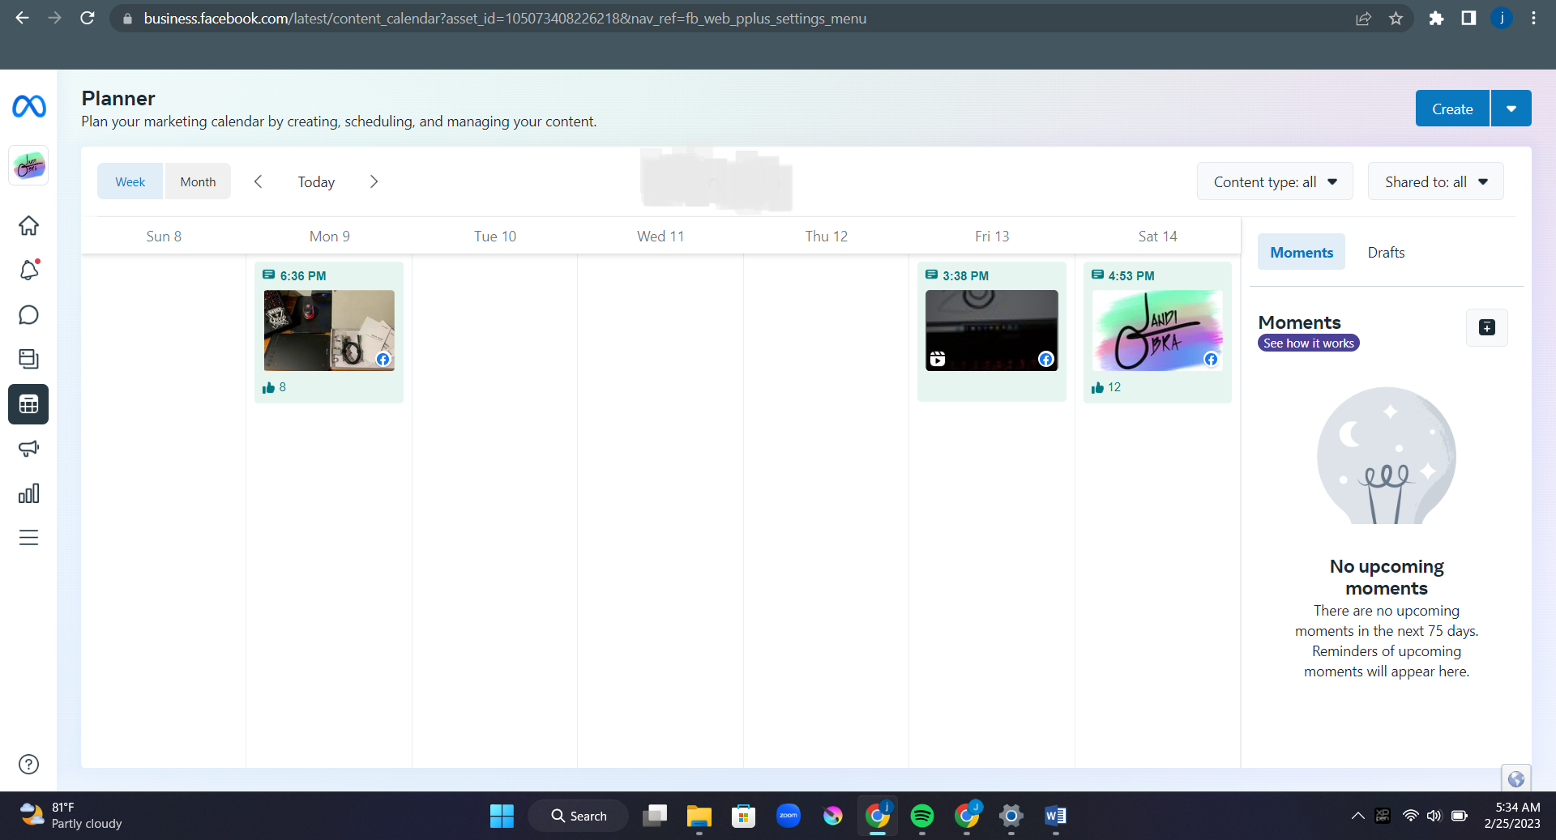The height and width of the screenshot is (840, 1556).
Task: Bookmark this page with star icon
Action: pos(1396,18)
